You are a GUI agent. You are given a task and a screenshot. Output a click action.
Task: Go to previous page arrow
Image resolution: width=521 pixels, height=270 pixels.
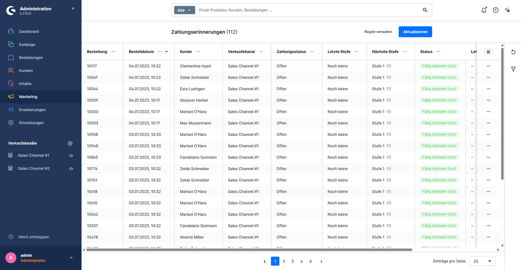pos(265,261)
